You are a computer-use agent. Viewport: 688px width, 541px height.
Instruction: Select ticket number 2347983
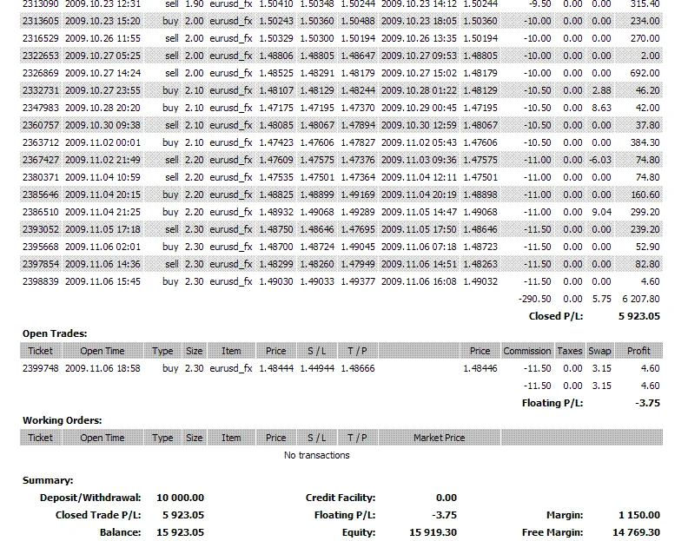click(40, 108)
